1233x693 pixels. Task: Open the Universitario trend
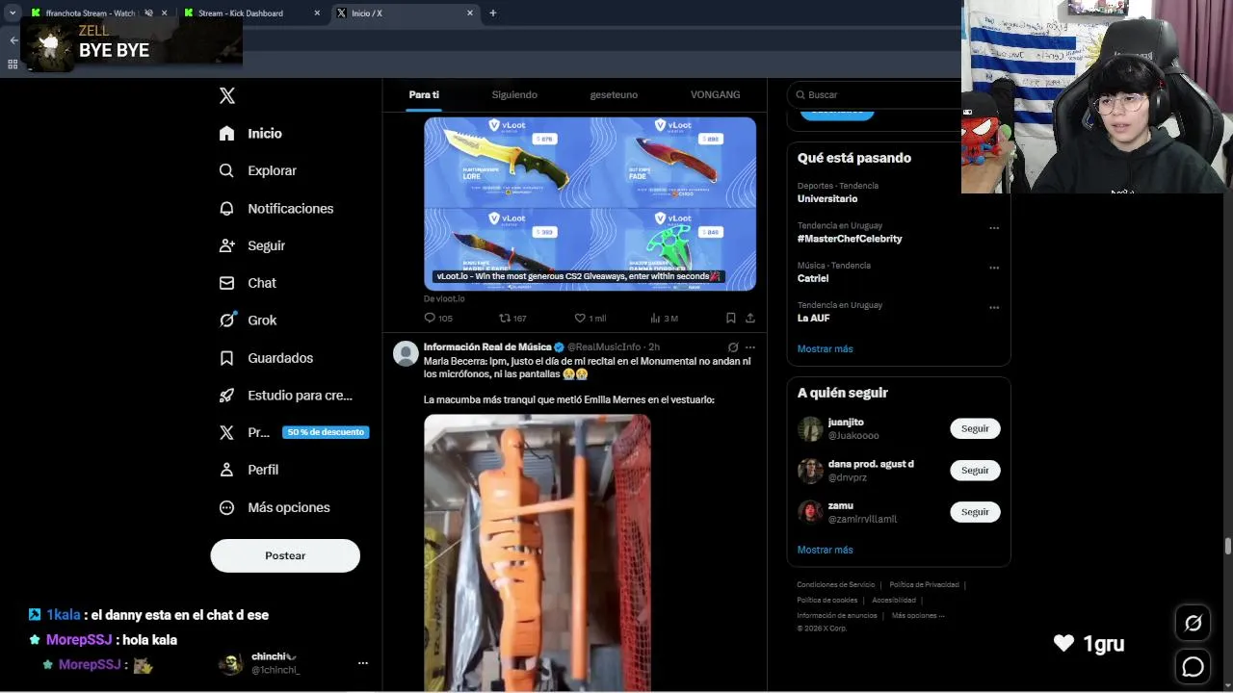tap(826, 199)
